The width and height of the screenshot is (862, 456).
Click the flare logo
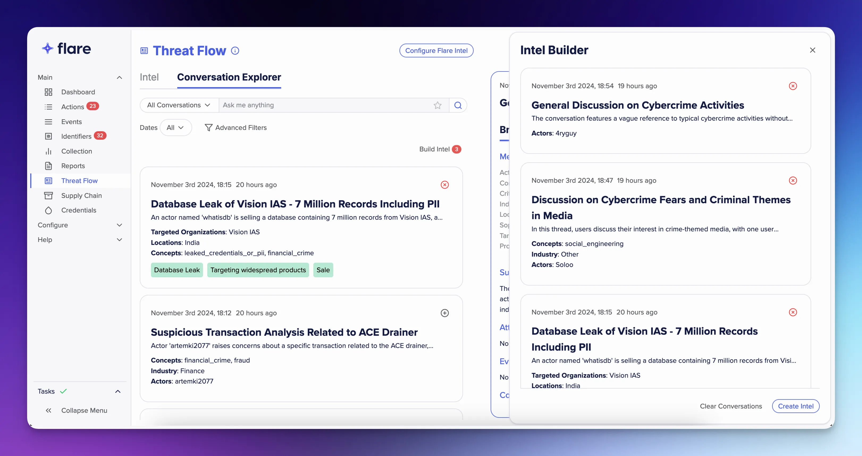point(66,49)
